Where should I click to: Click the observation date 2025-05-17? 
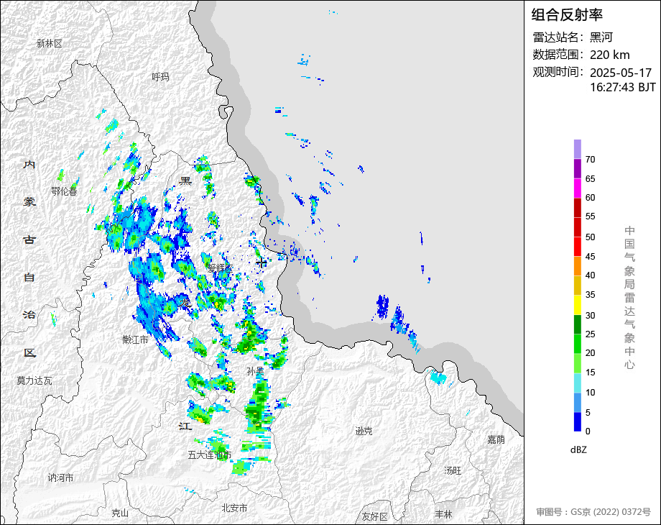(x=621, y=73)
